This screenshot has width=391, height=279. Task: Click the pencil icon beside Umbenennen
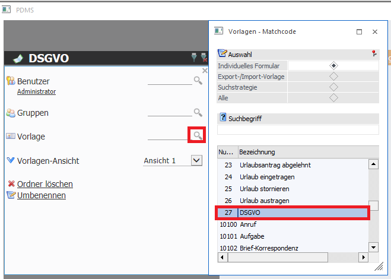click(x=11, y=195)
